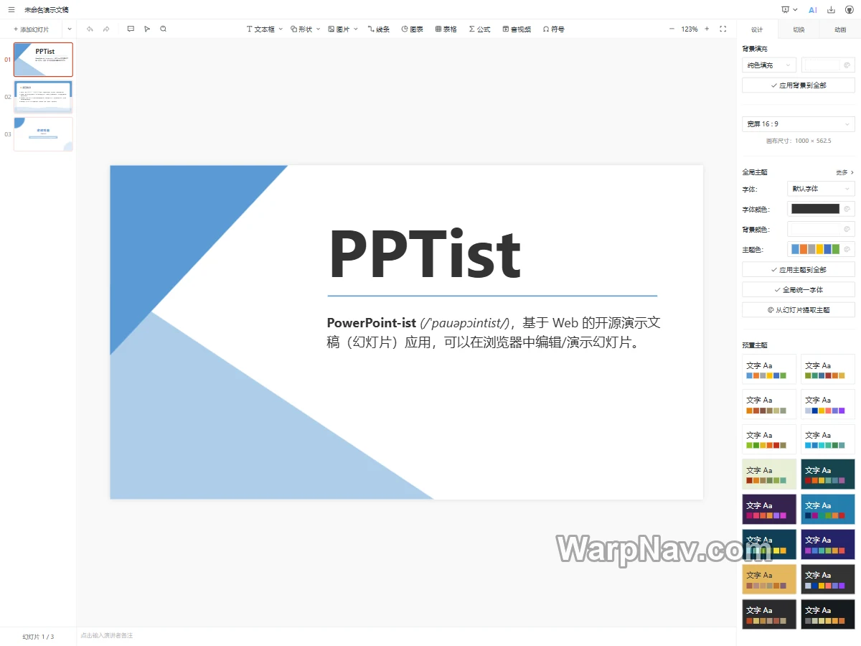Click 添加幻灯片 to add a slide
Screen dimensions: 861x646
pyautogui.click(x=31, y=29)
